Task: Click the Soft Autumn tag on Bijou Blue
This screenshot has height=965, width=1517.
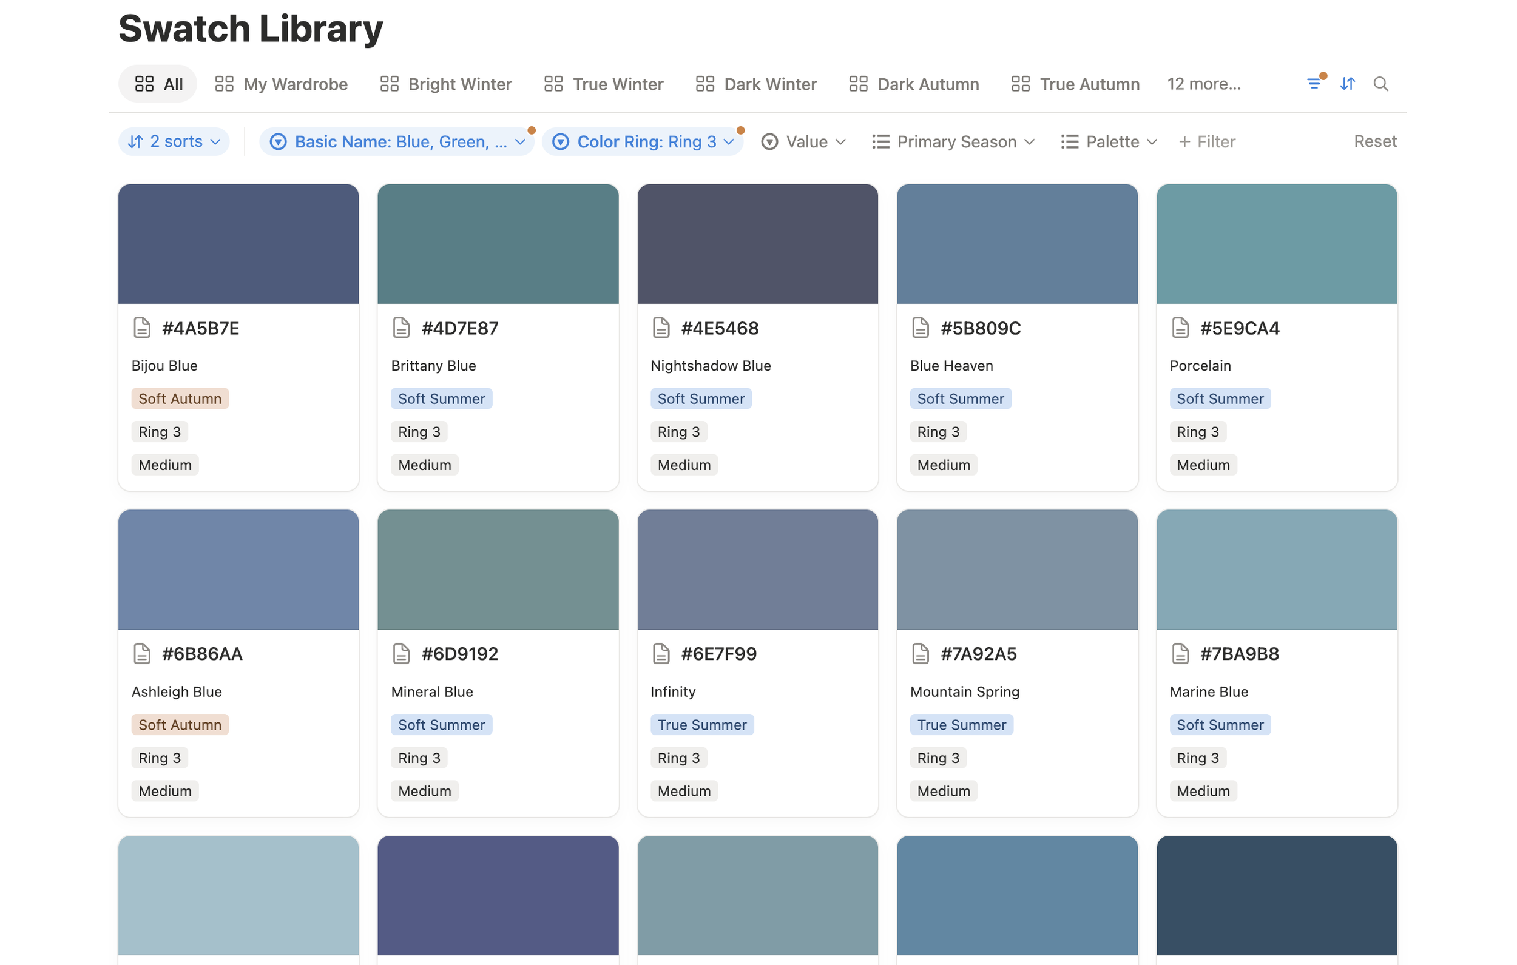Action: click(x=180, y=398)
